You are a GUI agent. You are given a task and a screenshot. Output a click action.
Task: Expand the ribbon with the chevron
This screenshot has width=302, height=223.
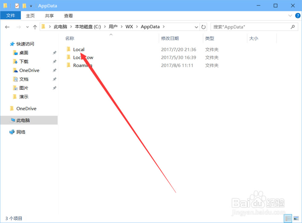pos(290,16)
